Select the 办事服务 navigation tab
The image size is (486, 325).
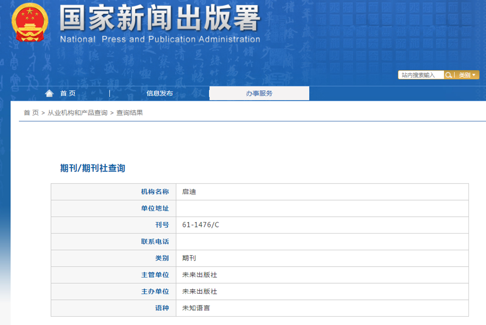(259, 93)
